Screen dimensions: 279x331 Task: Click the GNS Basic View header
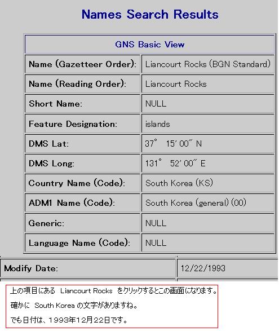(149, 45)
